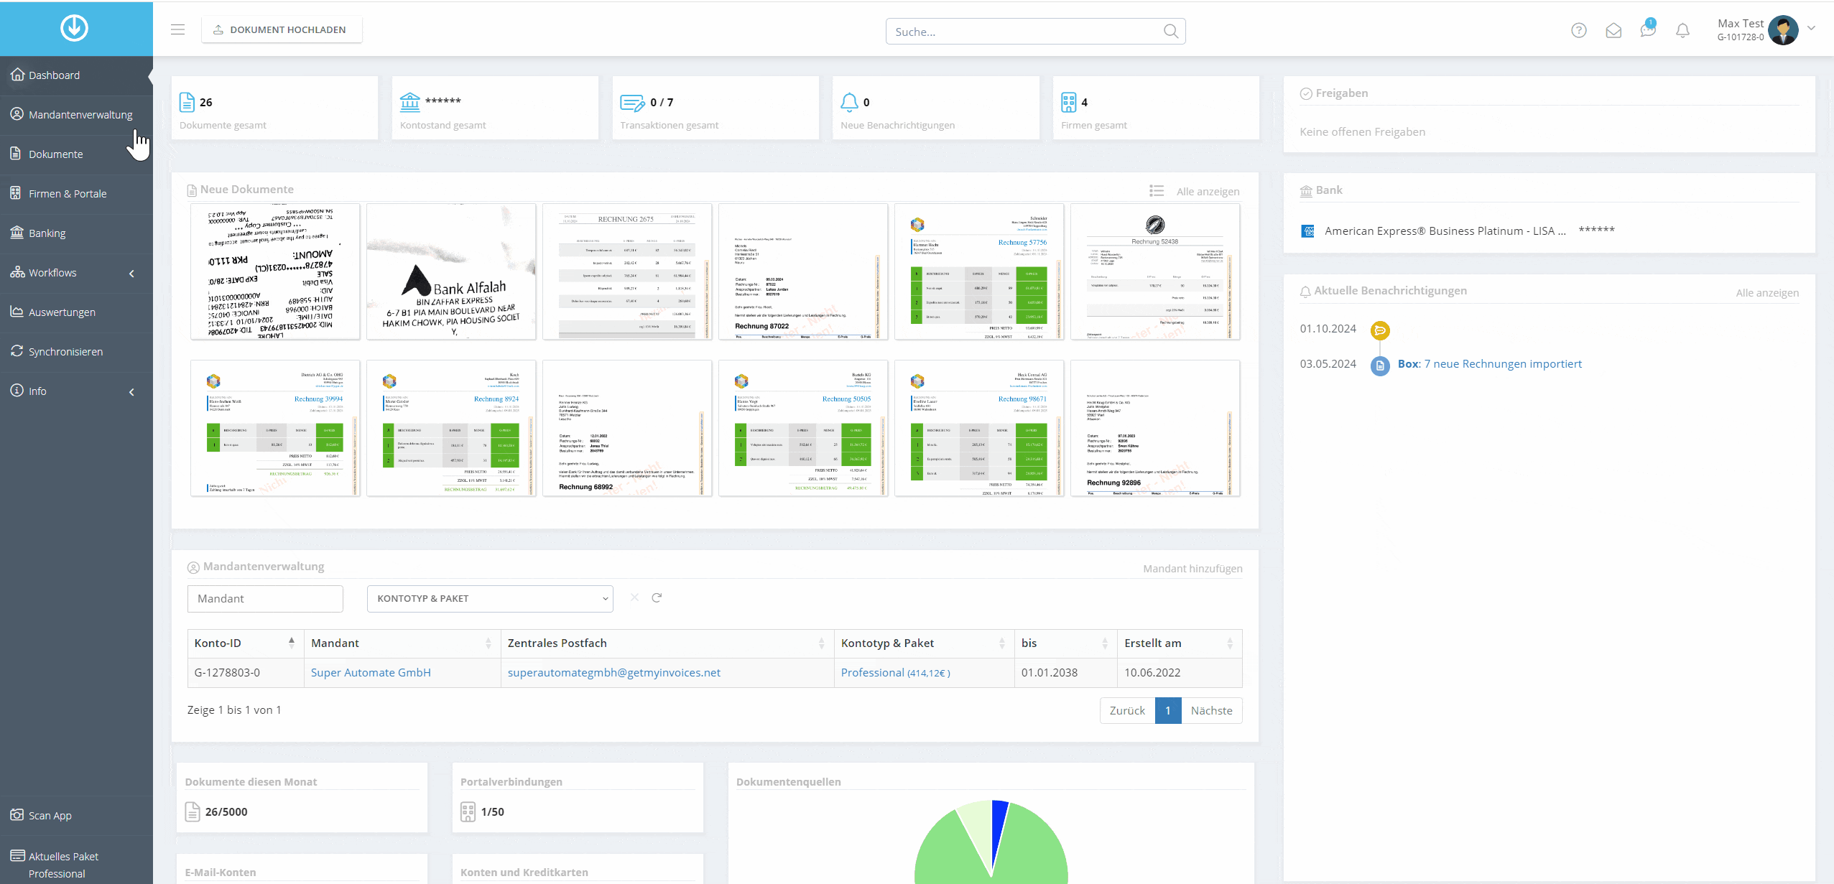Expand the Workflows submenu chevron
Viewport: 1834px width, 884px height.
[131, 273]
